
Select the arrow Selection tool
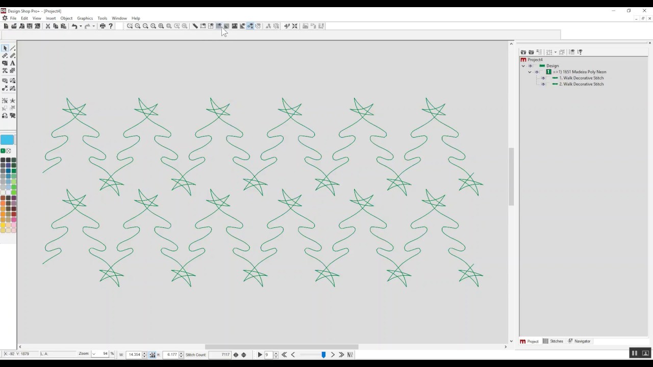pyautogui.click(x=5, y=48)
